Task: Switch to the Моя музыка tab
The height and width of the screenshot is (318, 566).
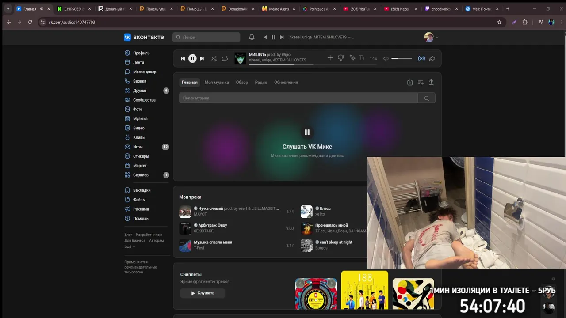Action: 217,83
